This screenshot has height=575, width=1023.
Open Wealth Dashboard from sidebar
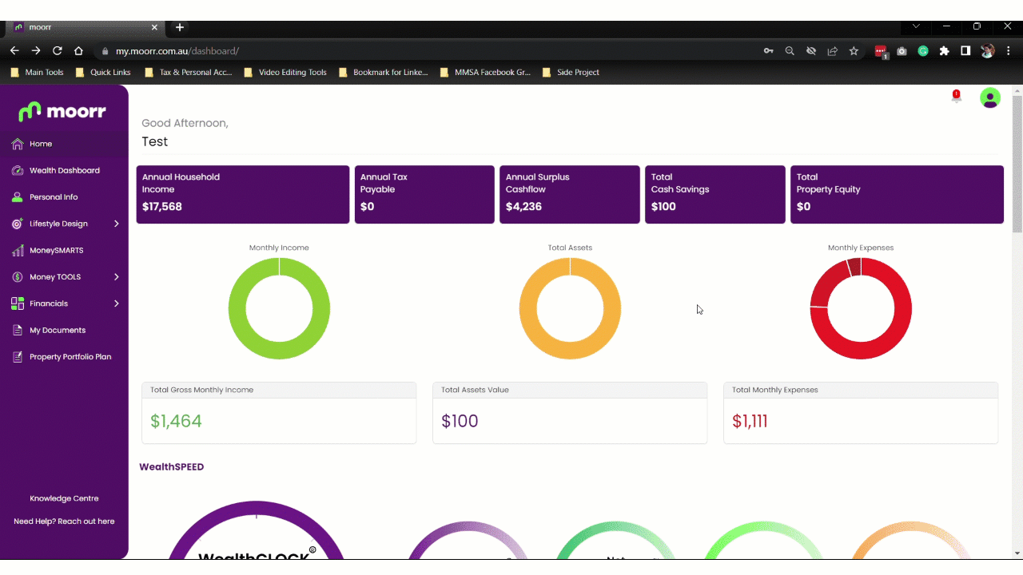(x=64, y=170)
